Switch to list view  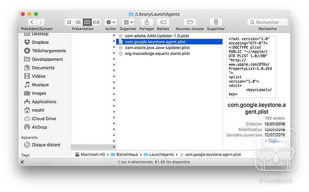(x=78, y=22)
